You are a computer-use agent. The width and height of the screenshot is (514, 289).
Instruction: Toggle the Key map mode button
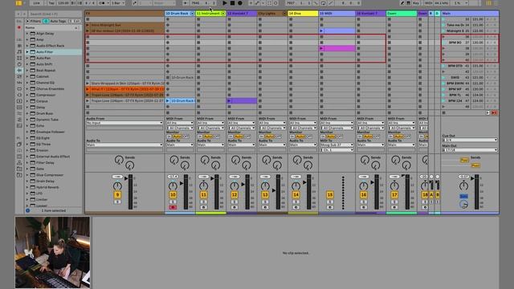pyautogui.click(x=416, y=3)
